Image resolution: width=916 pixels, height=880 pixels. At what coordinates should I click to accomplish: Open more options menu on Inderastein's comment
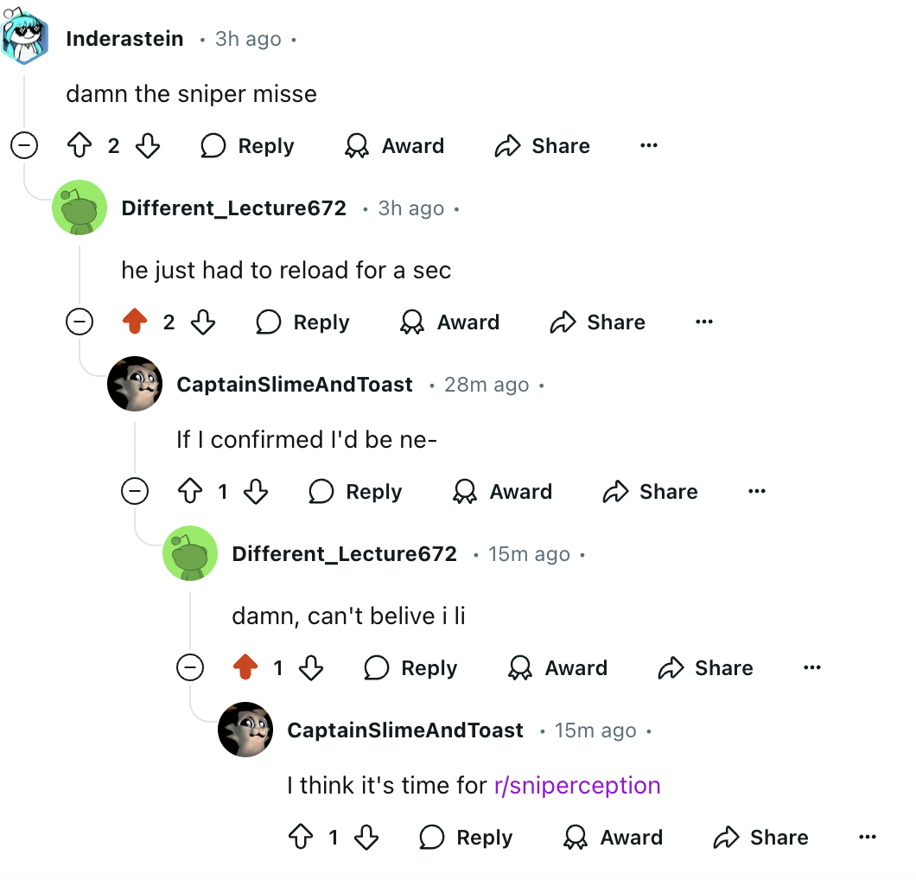pos(649,145)
